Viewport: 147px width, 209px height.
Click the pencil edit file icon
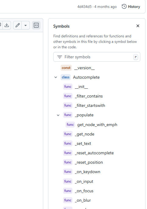17,25
